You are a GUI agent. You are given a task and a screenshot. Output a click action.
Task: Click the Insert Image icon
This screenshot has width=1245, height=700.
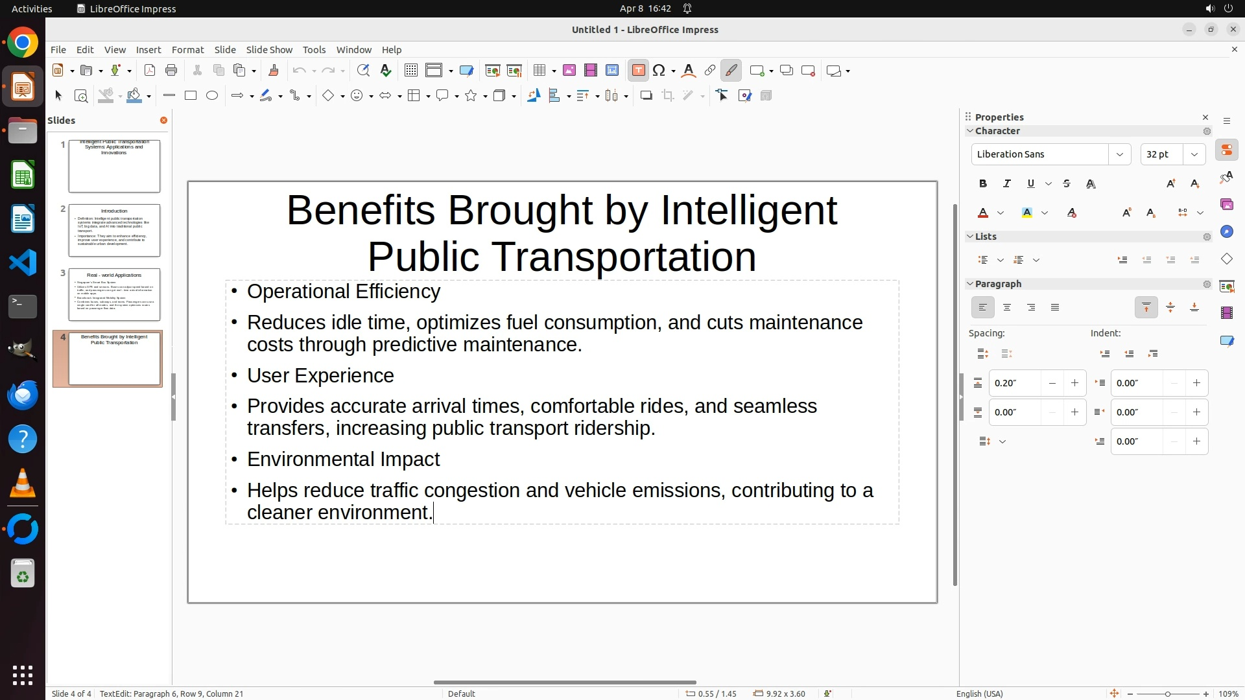pyautogui.click(x=569, y=71)
